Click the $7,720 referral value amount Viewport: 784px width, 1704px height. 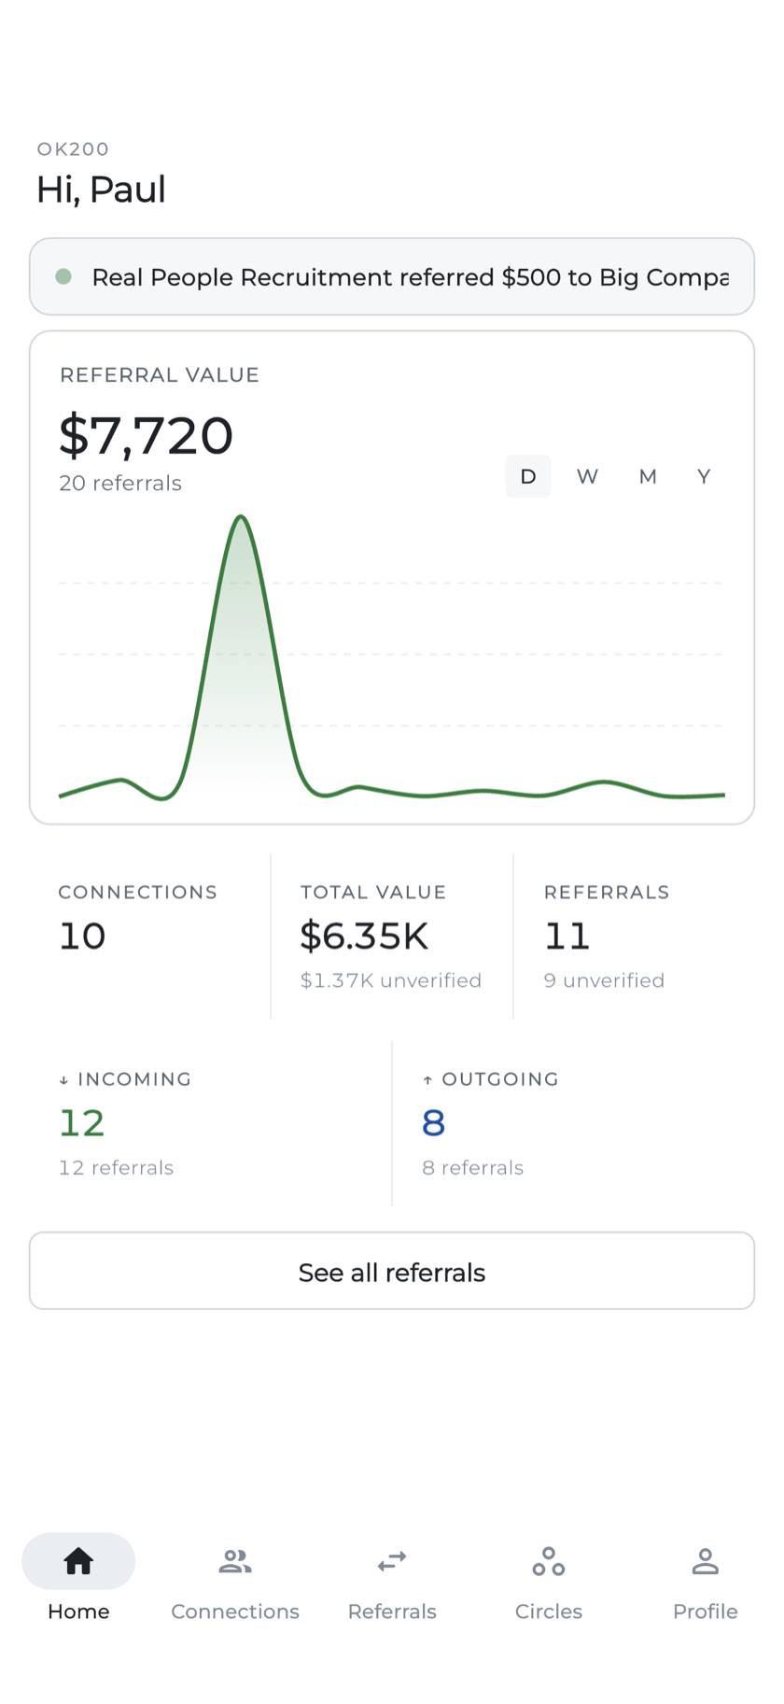pos(146,435)
